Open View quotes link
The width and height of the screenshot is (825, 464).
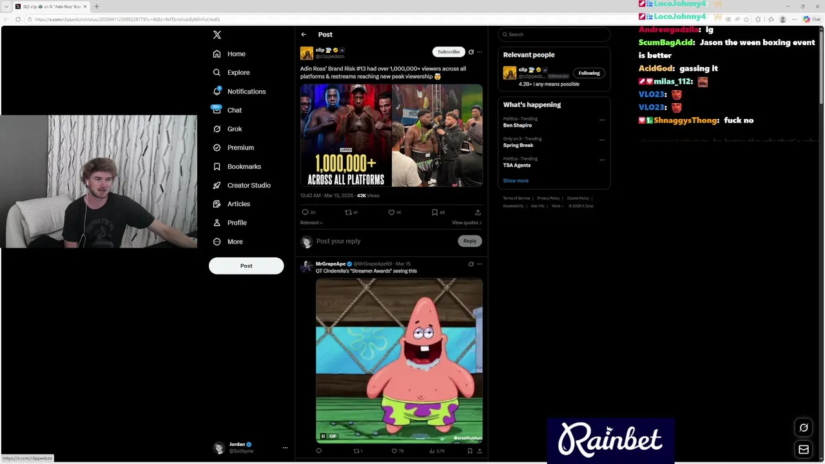tap(467, 222)
